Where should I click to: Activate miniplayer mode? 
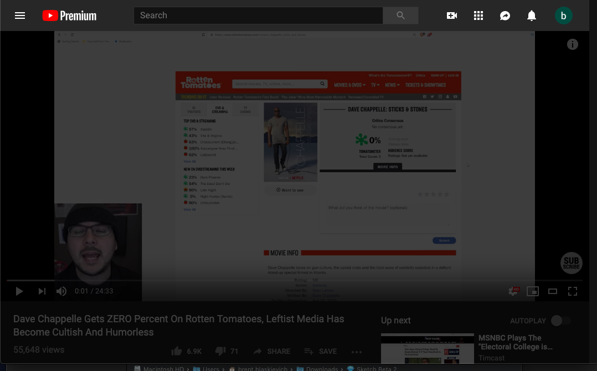(533, 291)
